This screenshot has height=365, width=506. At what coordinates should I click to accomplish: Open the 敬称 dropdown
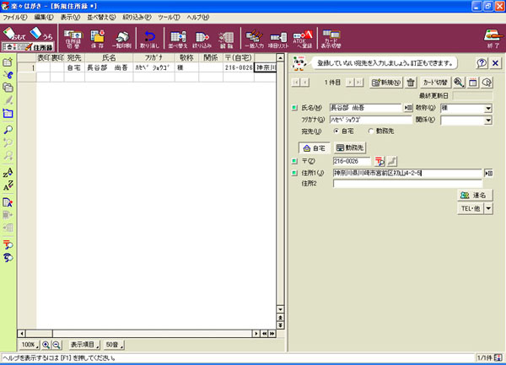pos(487,109)
